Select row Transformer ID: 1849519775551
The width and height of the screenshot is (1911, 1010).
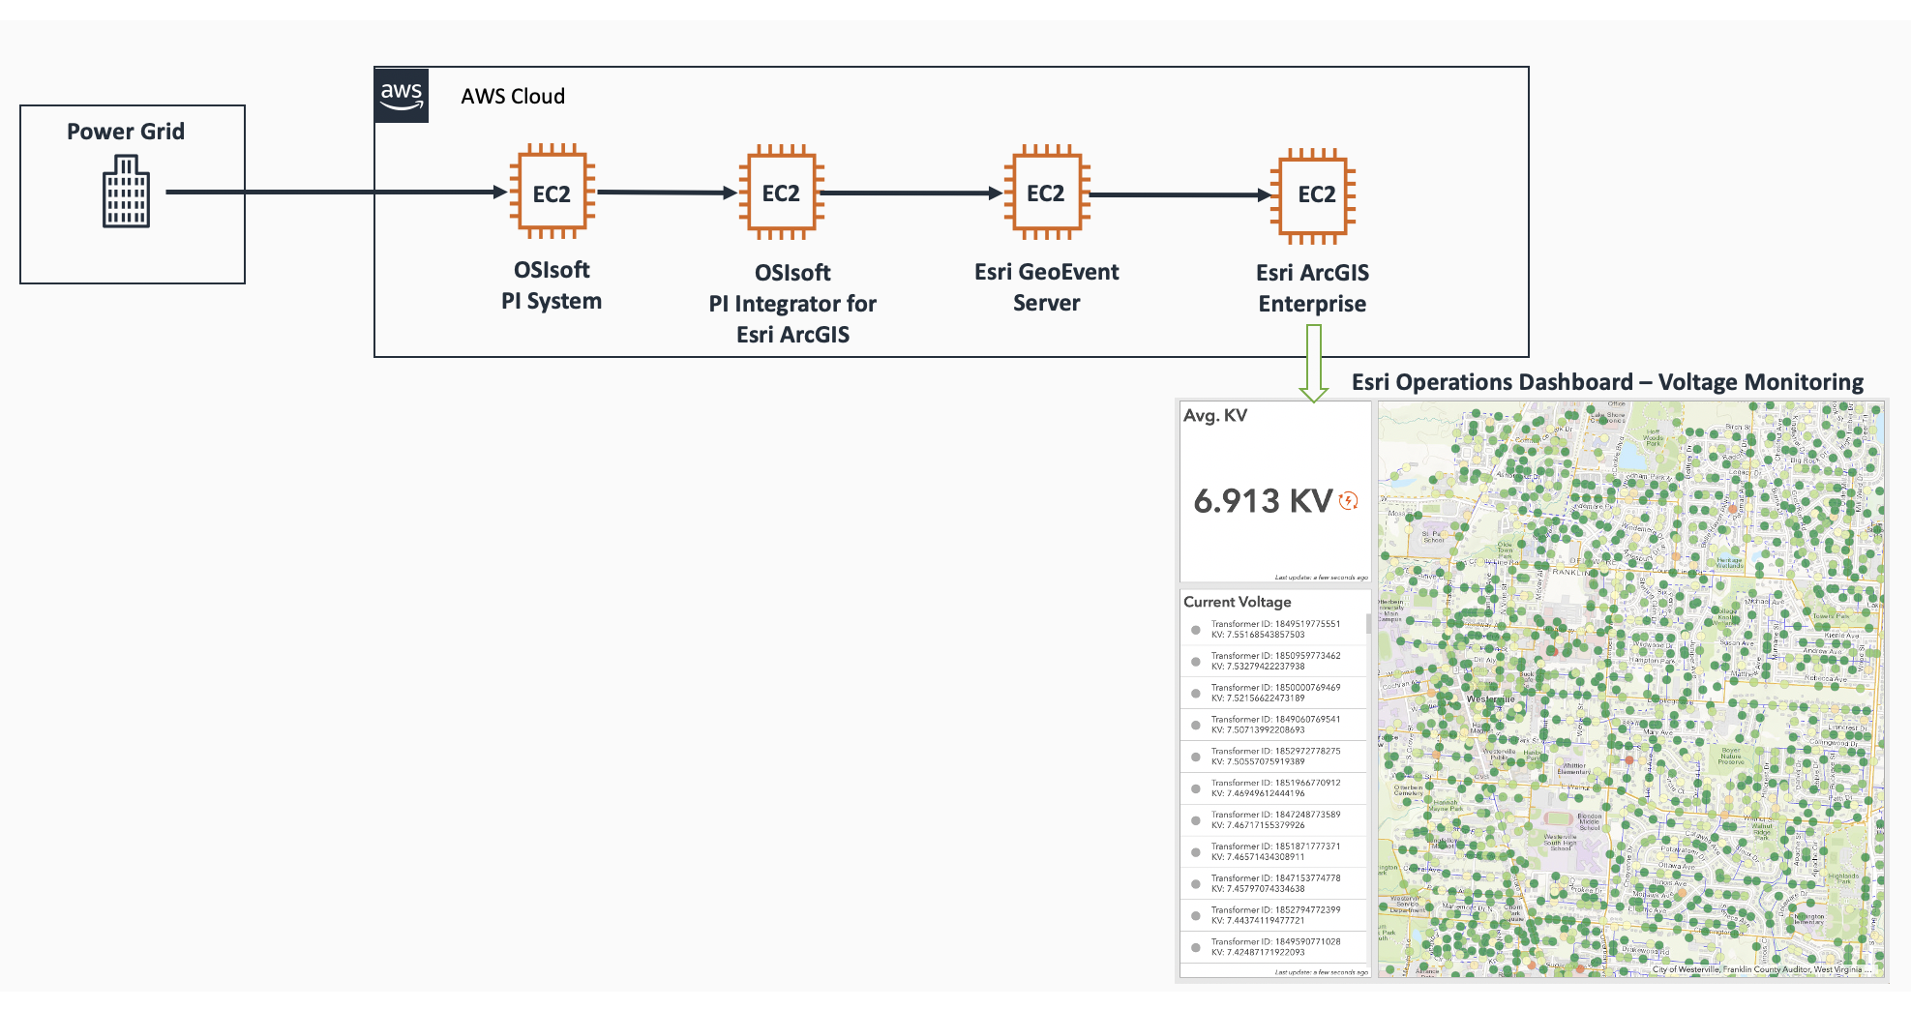point(1273,630)
